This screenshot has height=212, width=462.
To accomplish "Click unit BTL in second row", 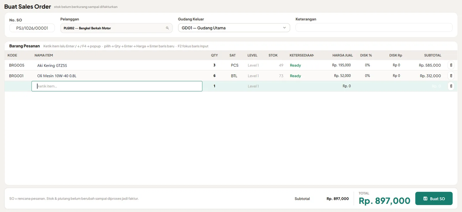I will [x=234, y=76].
